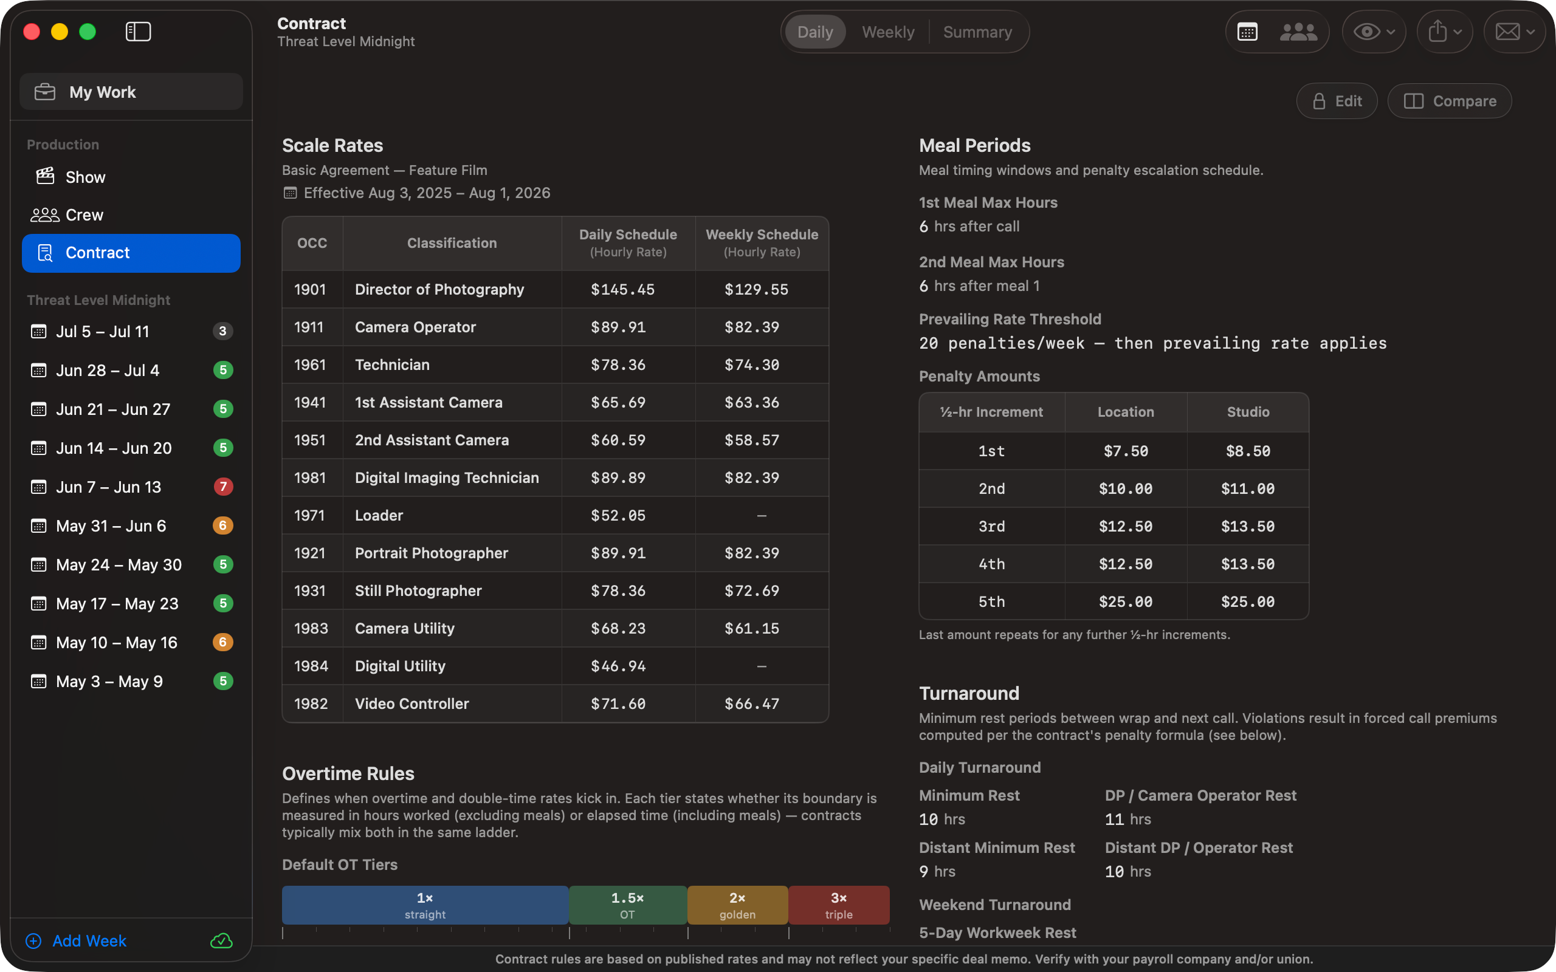The height and width of the screenshot is (972, 1556).
Task: Open week Jun 7 – Jun 13
Action: coord(131,487)
